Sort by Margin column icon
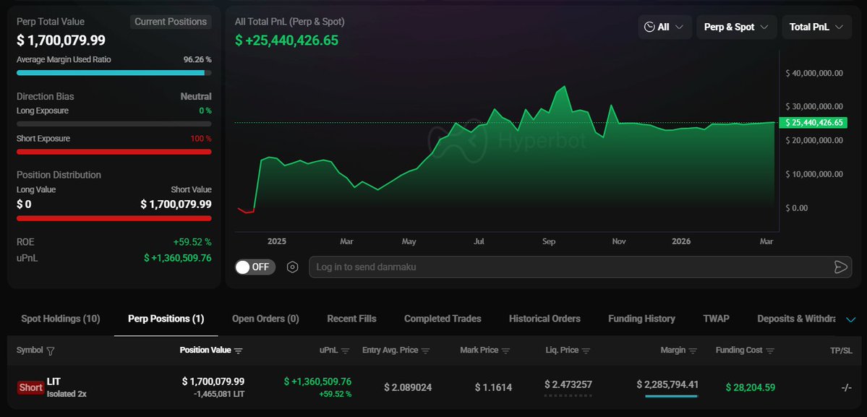 pyautogui.click(x=693, y=351)
